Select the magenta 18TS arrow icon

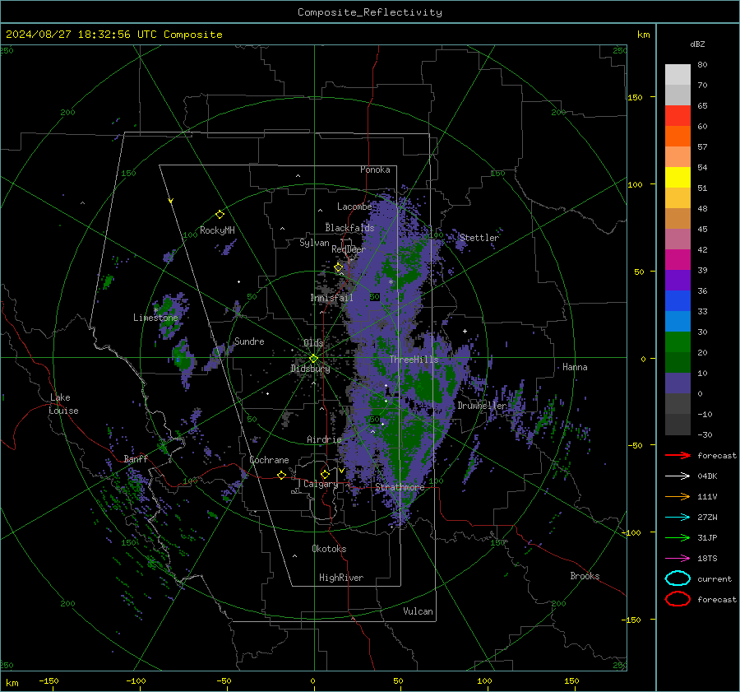tap(678, 559)
